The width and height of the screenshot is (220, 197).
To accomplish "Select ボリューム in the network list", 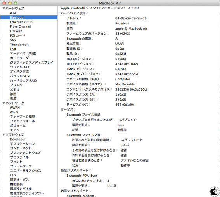I will click(x=18, y=126).
